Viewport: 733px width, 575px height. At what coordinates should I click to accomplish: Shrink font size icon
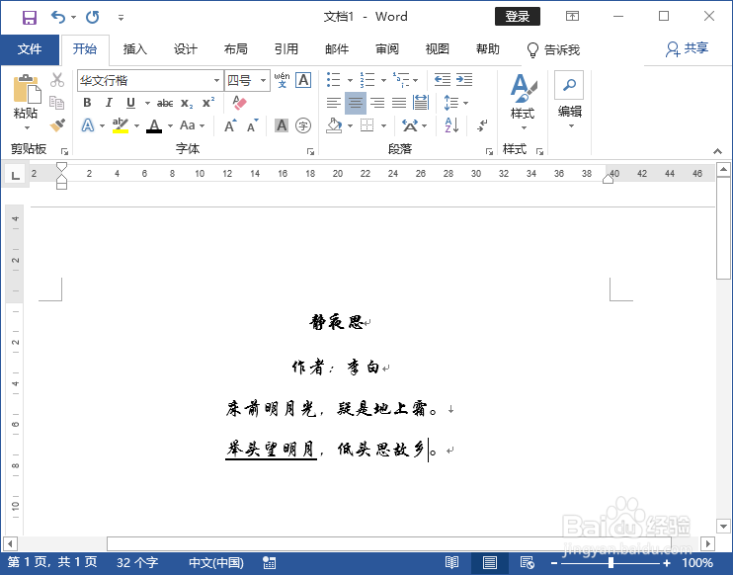click(x=253, y=125)
